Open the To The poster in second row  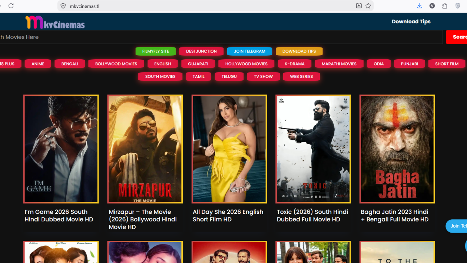(397, 252)
